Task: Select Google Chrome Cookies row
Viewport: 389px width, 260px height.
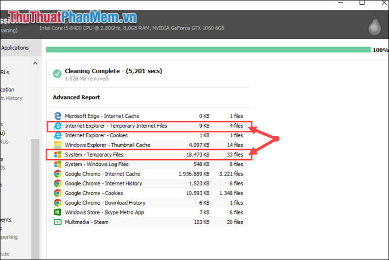Action: coord(148,193)
